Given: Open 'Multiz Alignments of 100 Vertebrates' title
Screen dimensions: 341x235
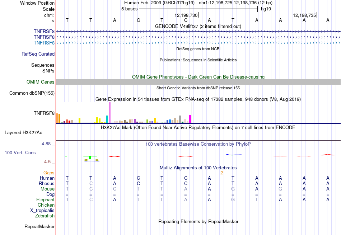Looking at the screenshot, I should 198,168.
